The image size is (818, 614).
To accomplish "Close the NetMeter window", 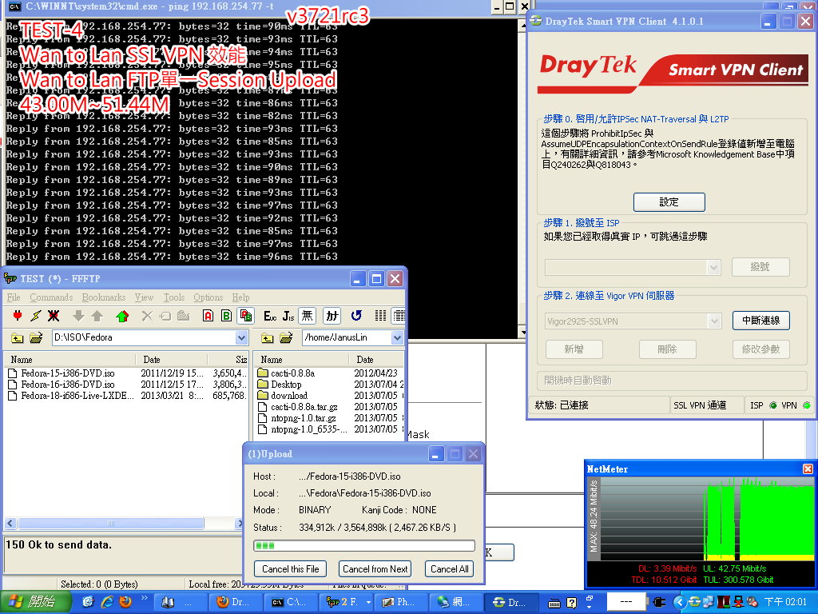I will click(x=808, y=468).
